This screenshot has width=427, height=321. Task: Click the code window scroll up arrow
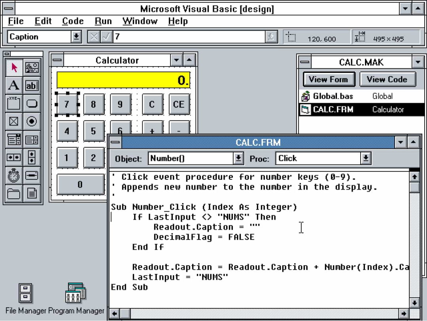click(x=414, y=177)
